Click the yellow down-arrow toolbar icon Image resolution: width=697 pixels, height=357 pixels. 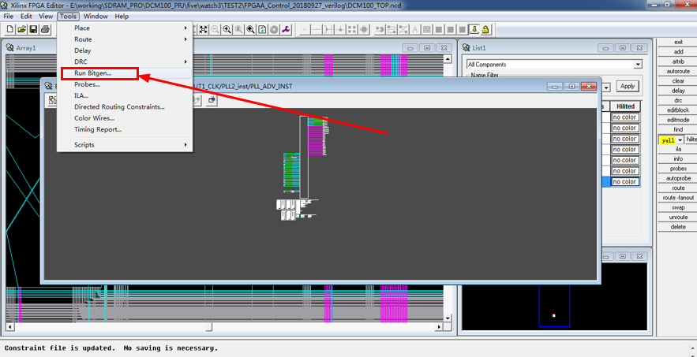point(474,30)
